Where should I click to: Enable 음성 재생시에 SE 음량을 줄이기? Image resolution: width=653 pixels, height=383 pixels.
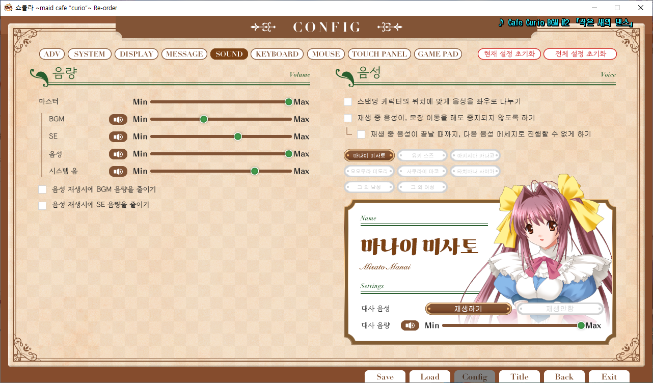click(x=42, y=205)
